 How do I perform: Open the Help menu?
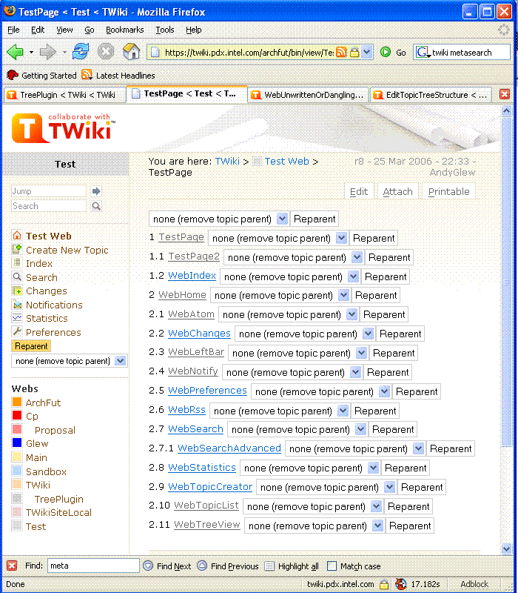(193, 30)
